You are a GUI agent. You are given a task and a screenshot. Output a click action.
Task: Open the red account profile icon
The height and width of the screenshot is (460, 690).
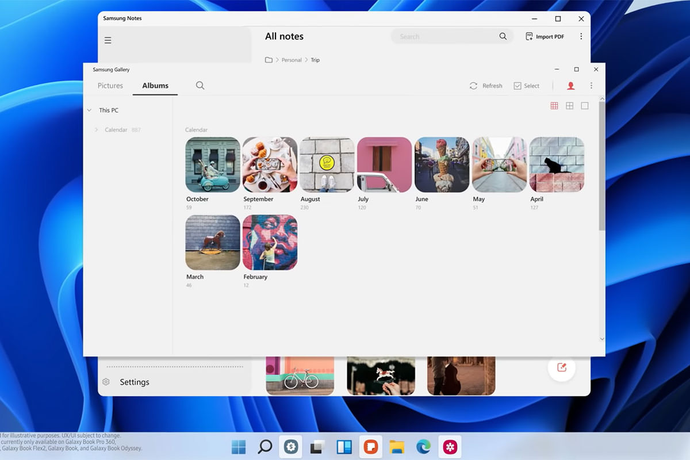pyautogui.click(x=570, y=86)
